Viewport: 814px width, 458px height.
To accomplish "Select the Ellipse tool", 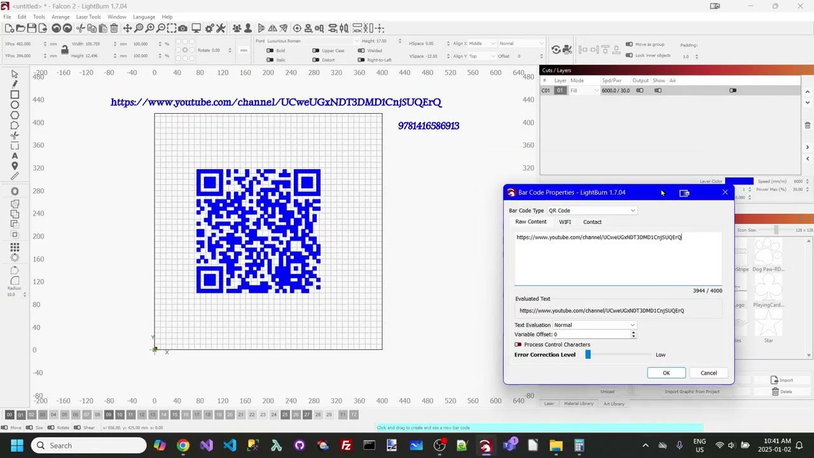I will [15, 105].
